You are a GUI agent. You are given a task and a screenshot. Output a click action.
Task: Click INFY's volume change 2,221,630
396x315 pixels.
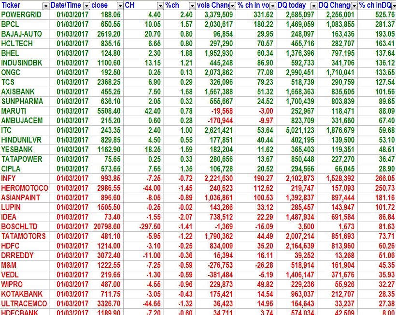point(218,179)
